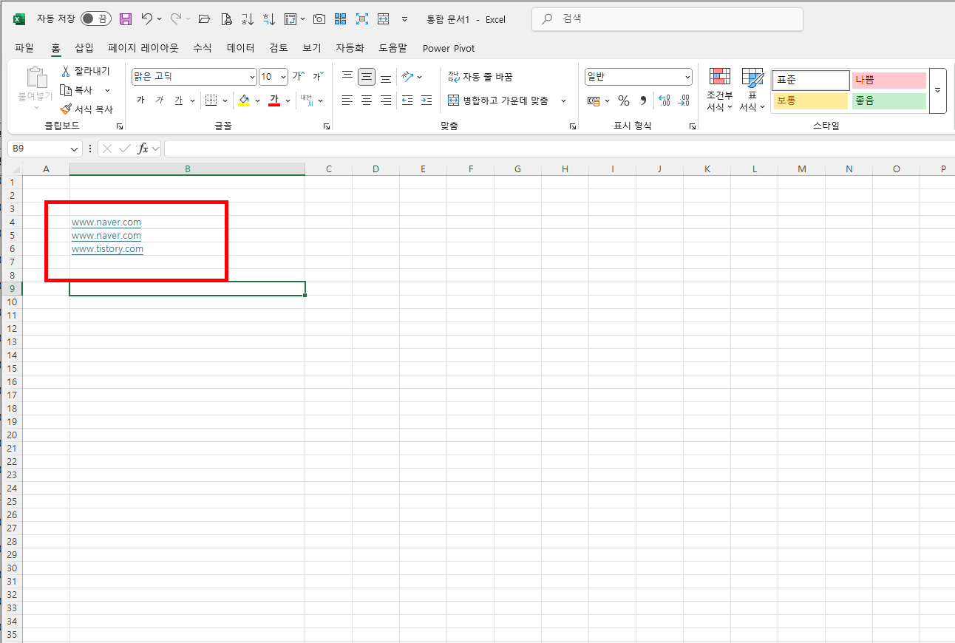
Task: Undo the last action
Action: (x=147, y=19)
